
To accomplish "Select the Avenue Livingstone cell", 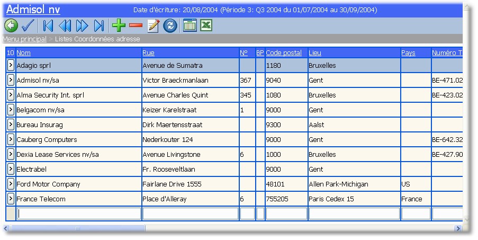I will 191,154.
